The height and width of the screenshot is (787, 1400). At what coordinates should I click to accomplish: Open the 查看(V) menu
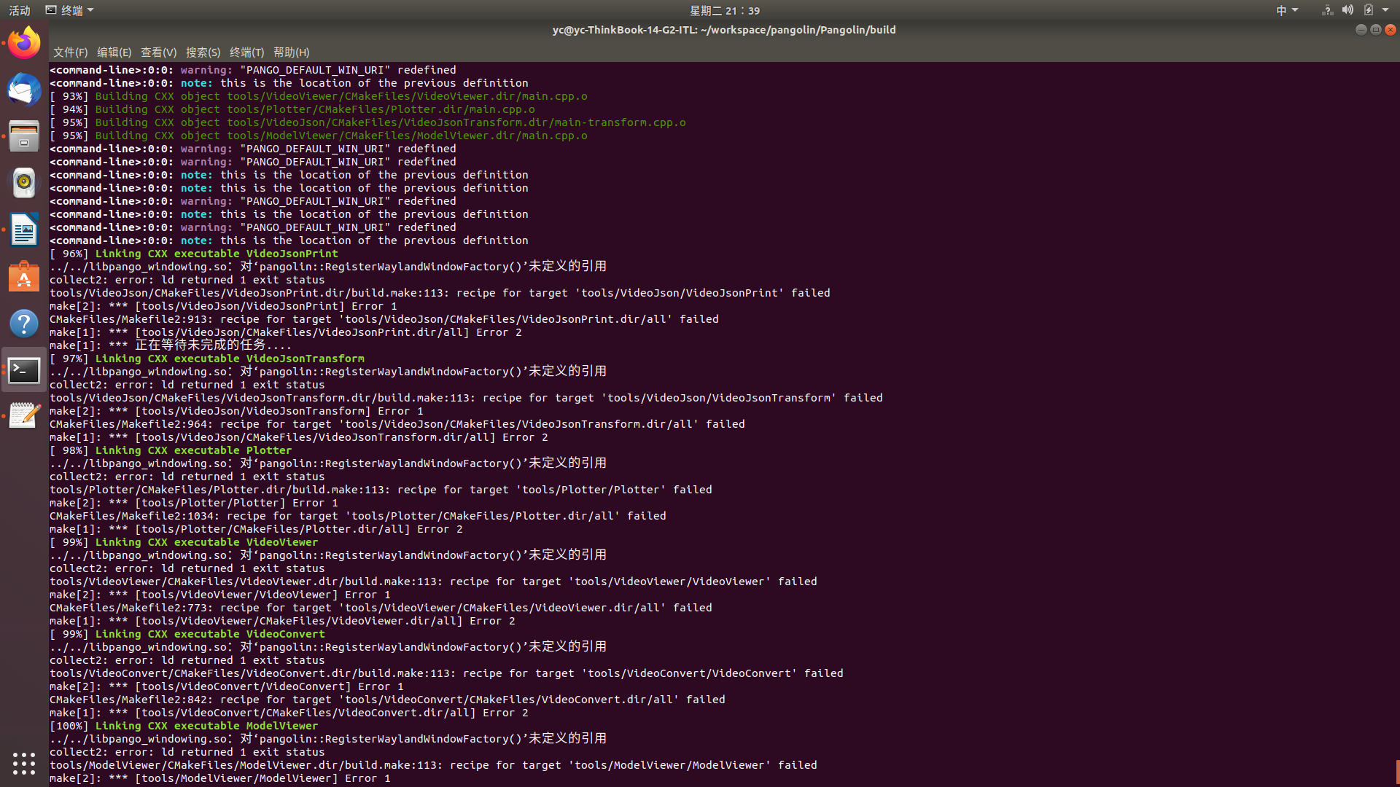point(158,52)
